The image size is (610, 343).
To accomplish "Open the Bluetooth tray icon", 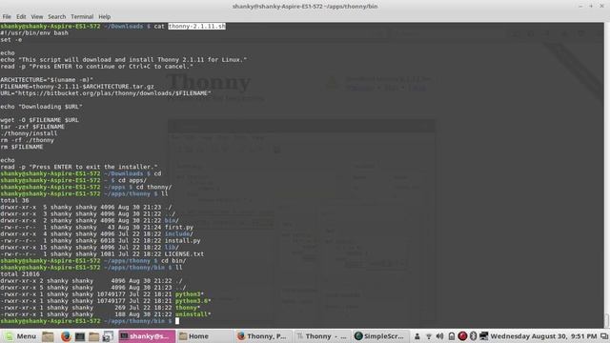I will pyautogui.click(x=473, y=336).
